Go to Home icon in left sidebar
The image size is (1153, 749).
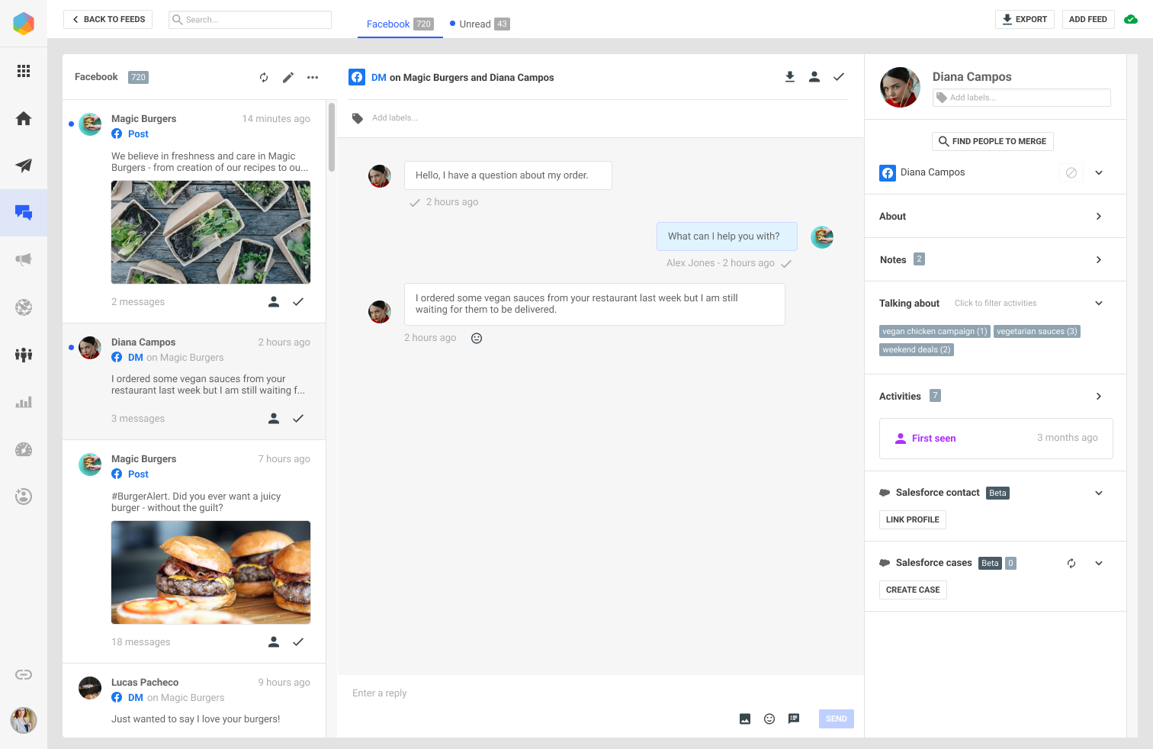click(24, 118)
